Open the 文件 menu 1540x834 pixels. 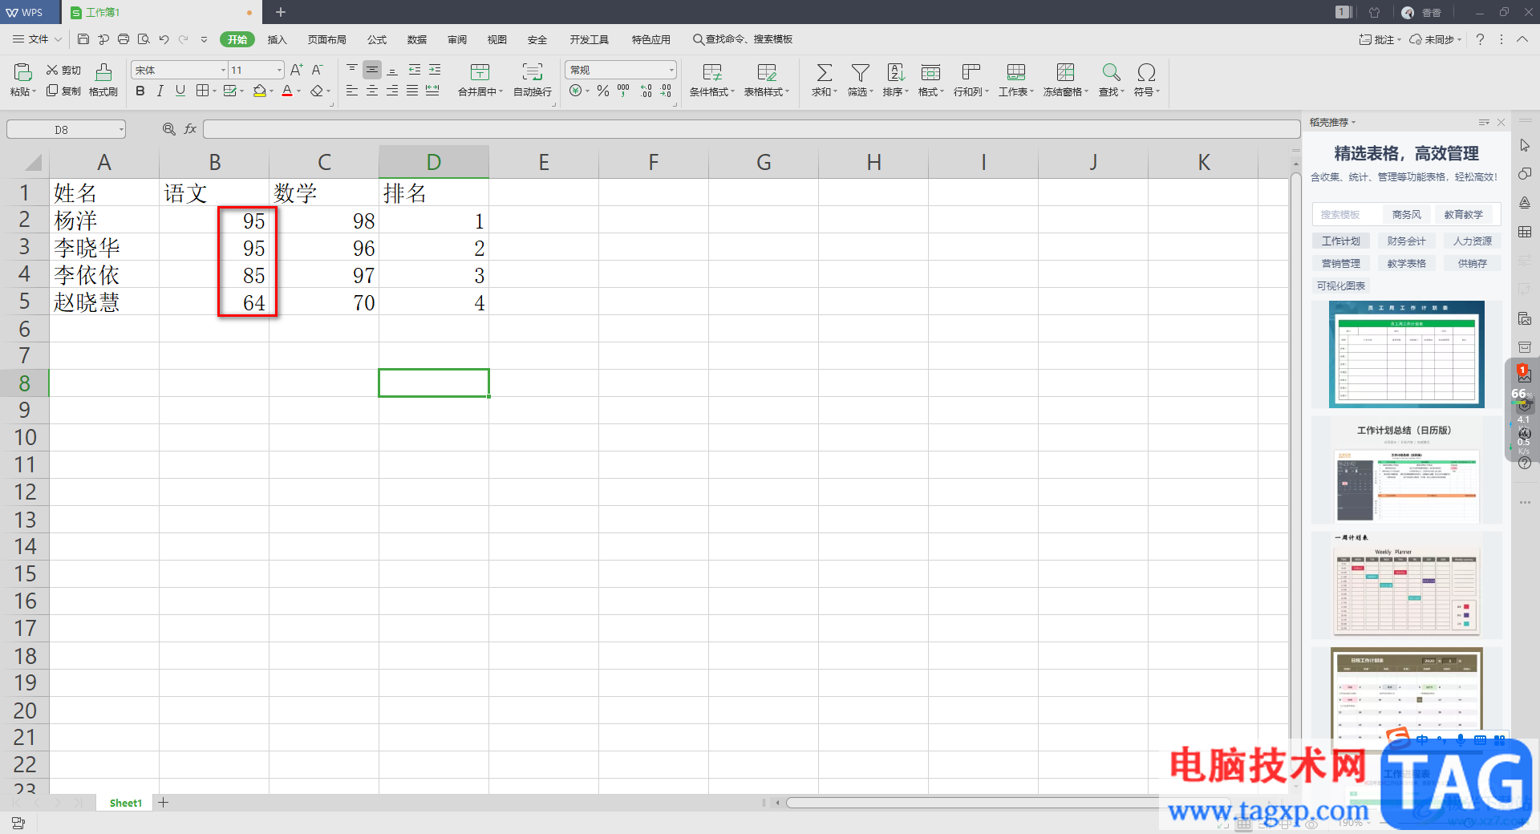coord(37,39)
